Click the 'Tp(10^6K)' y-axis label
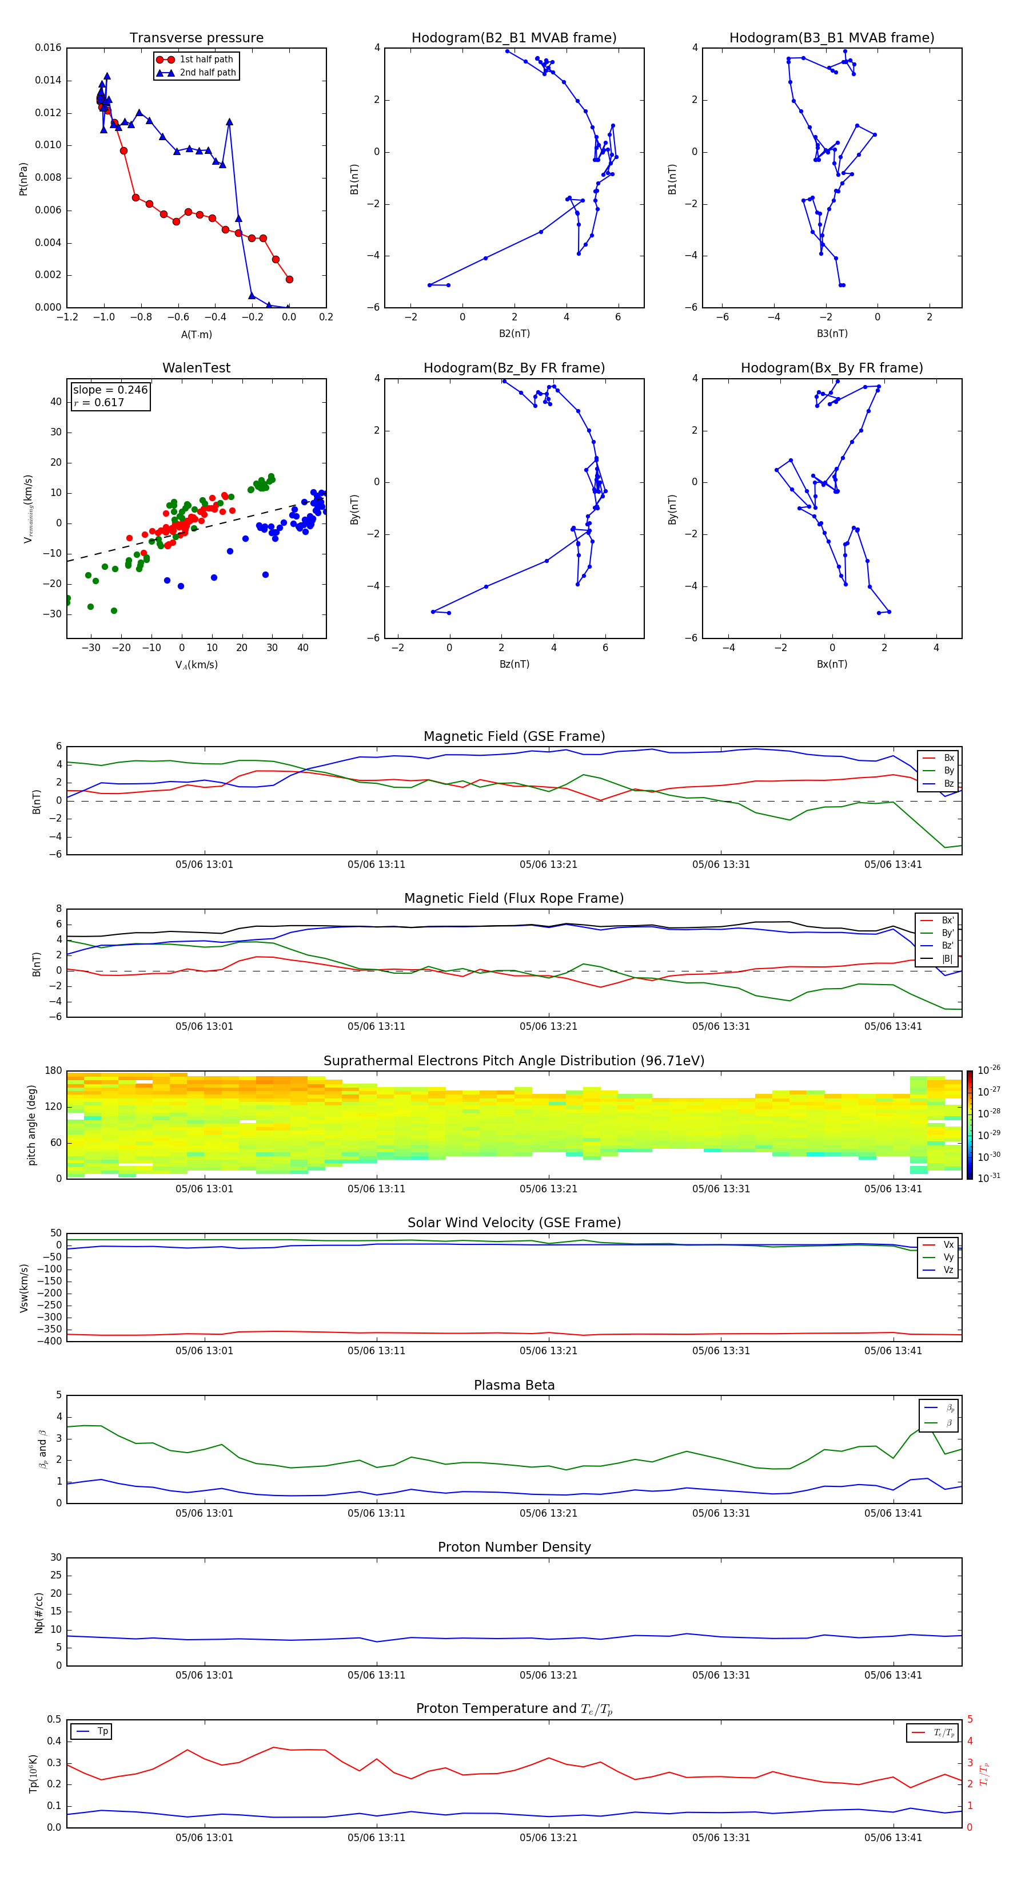 (33, 1774)
